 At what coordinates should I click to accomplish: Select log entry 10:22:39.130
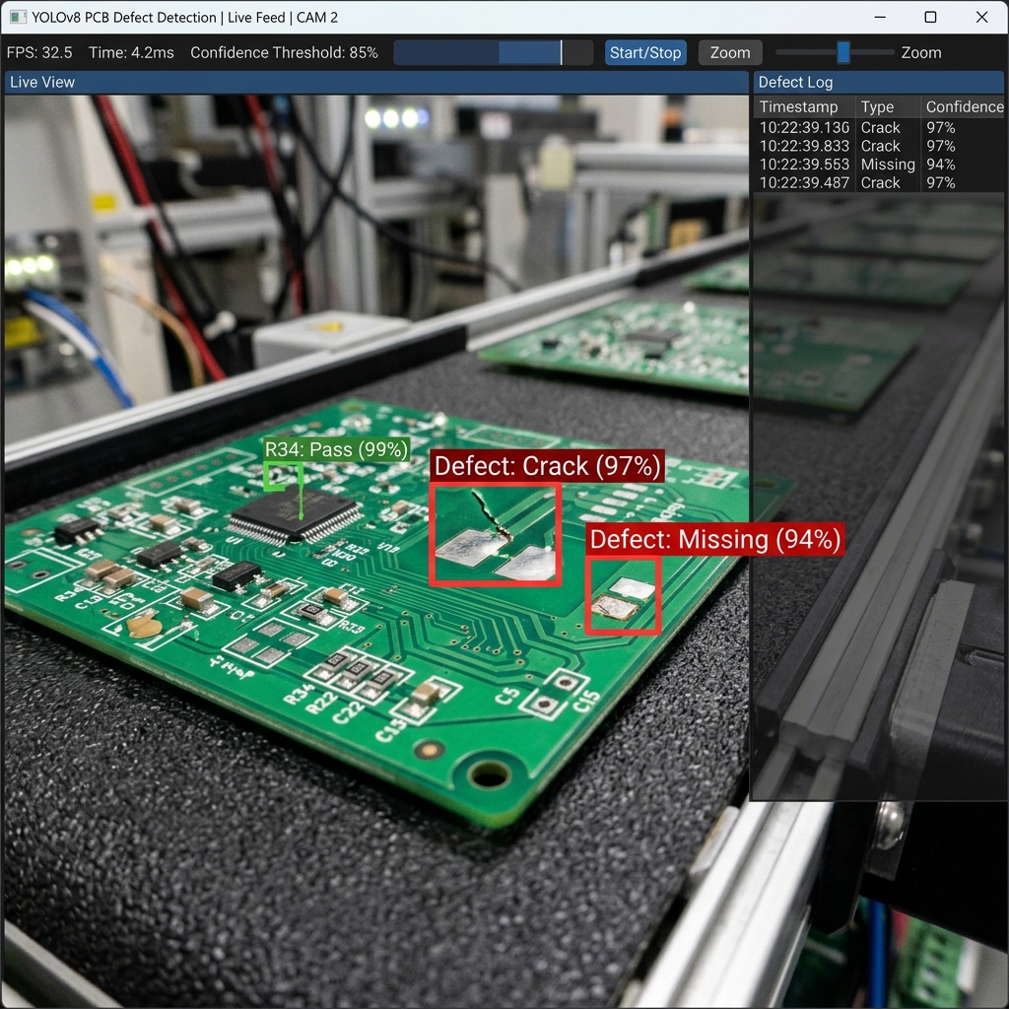(878, 127)
